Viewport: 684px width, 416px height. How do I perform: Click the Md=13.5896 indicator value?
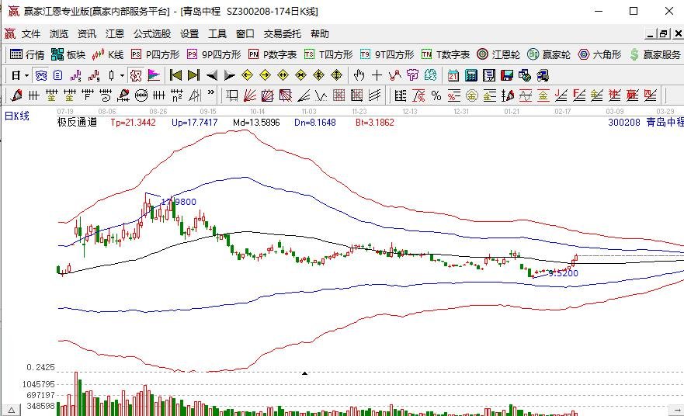coord(256,123)
